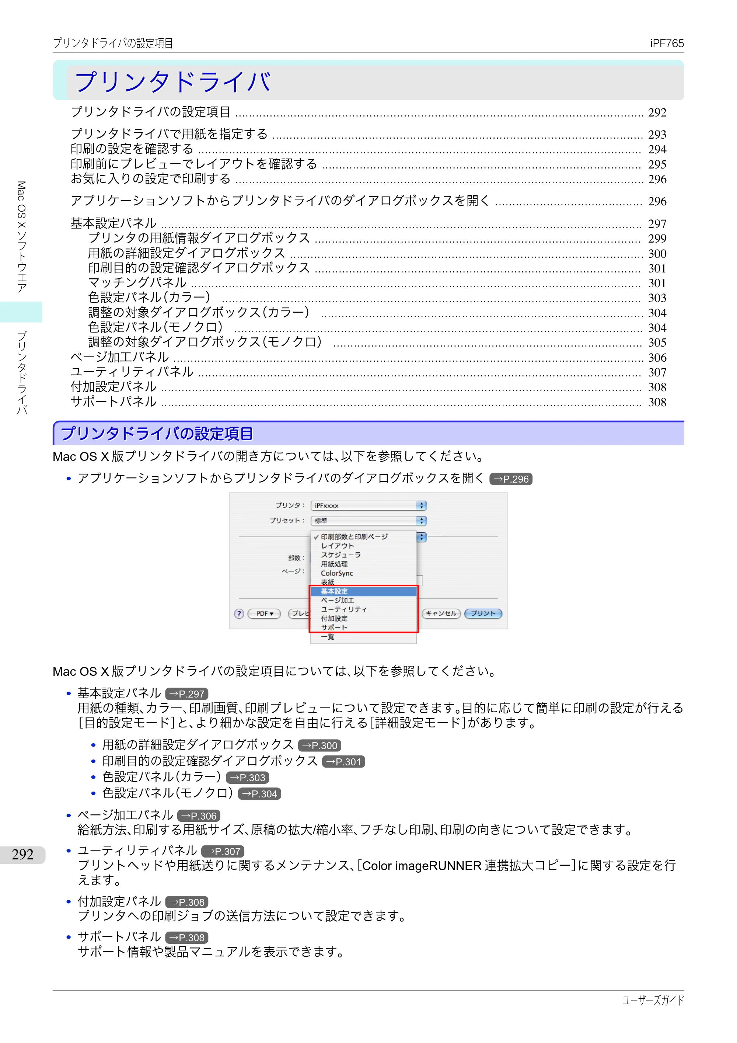Follow the →P.301 page reference badge
The height and width of the screenshot is (1043, 737).
tap(344, 761)
